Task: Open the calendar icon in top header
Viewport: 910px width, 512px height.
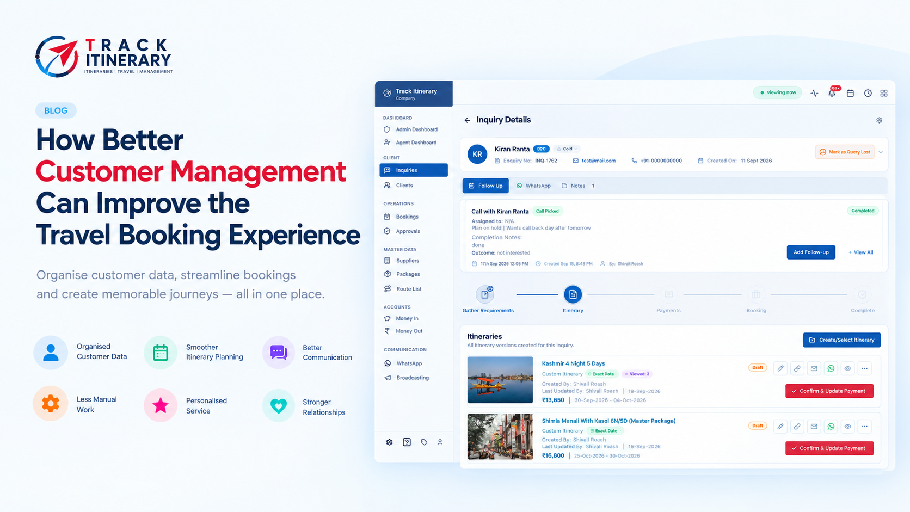Action: (x=850, y=93)
